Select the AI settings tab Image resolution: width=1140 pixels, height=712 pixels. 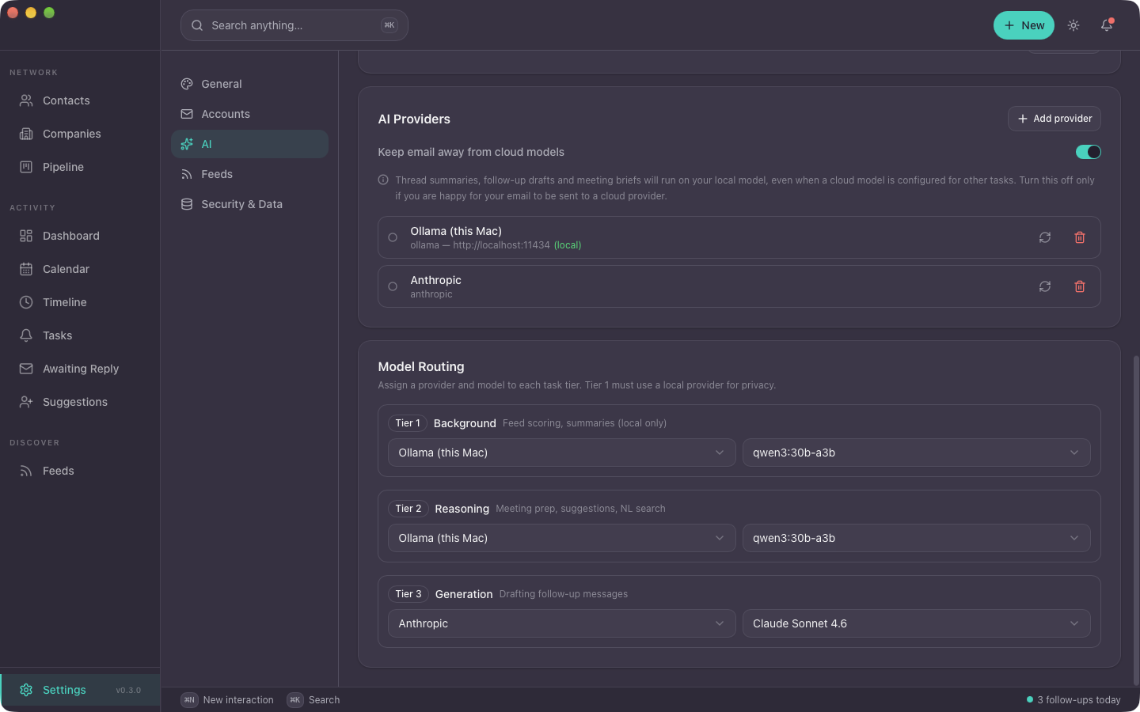pos(249,144)
